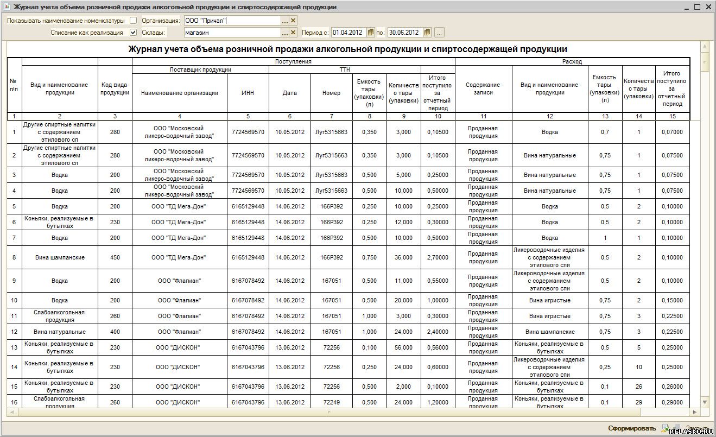Toggle 'Списание как реализация' checkbox

coord(134,33)
